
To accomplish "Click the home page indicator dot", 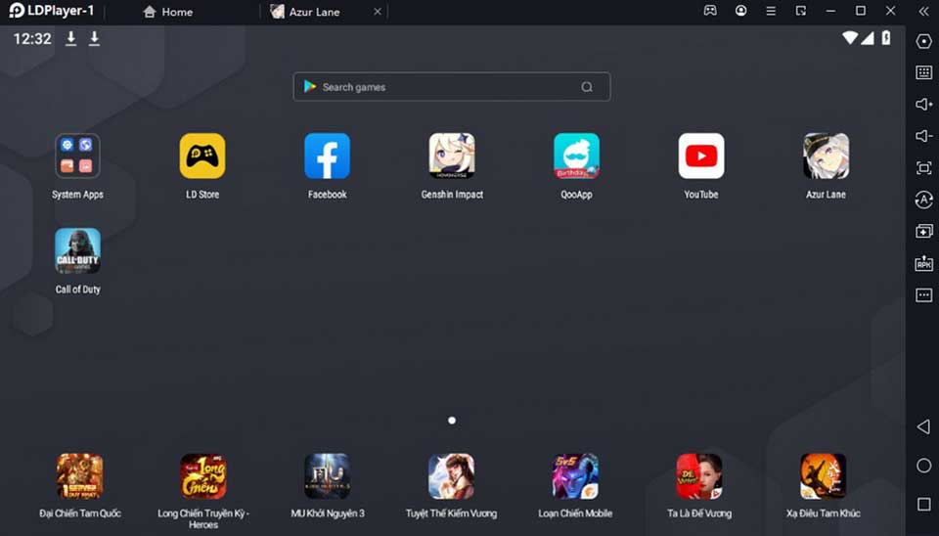I will [x=452, y=421].
